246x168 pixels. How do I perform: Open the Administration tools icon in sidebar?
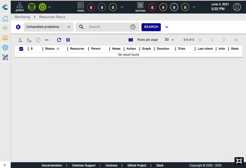[5, 57]
